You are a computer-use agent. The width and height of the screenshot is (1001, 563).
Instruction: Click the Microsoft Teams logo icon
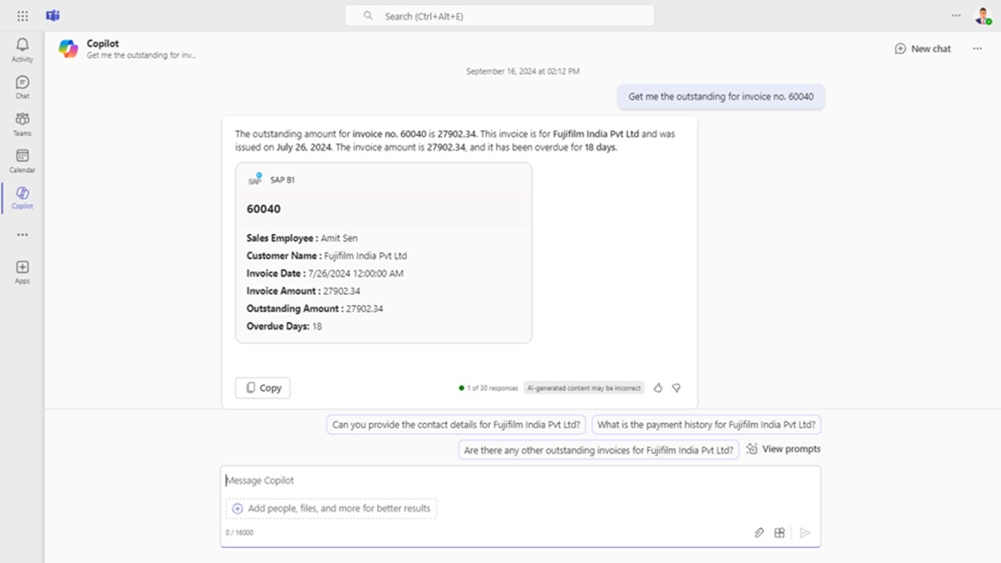pos(53,16)
